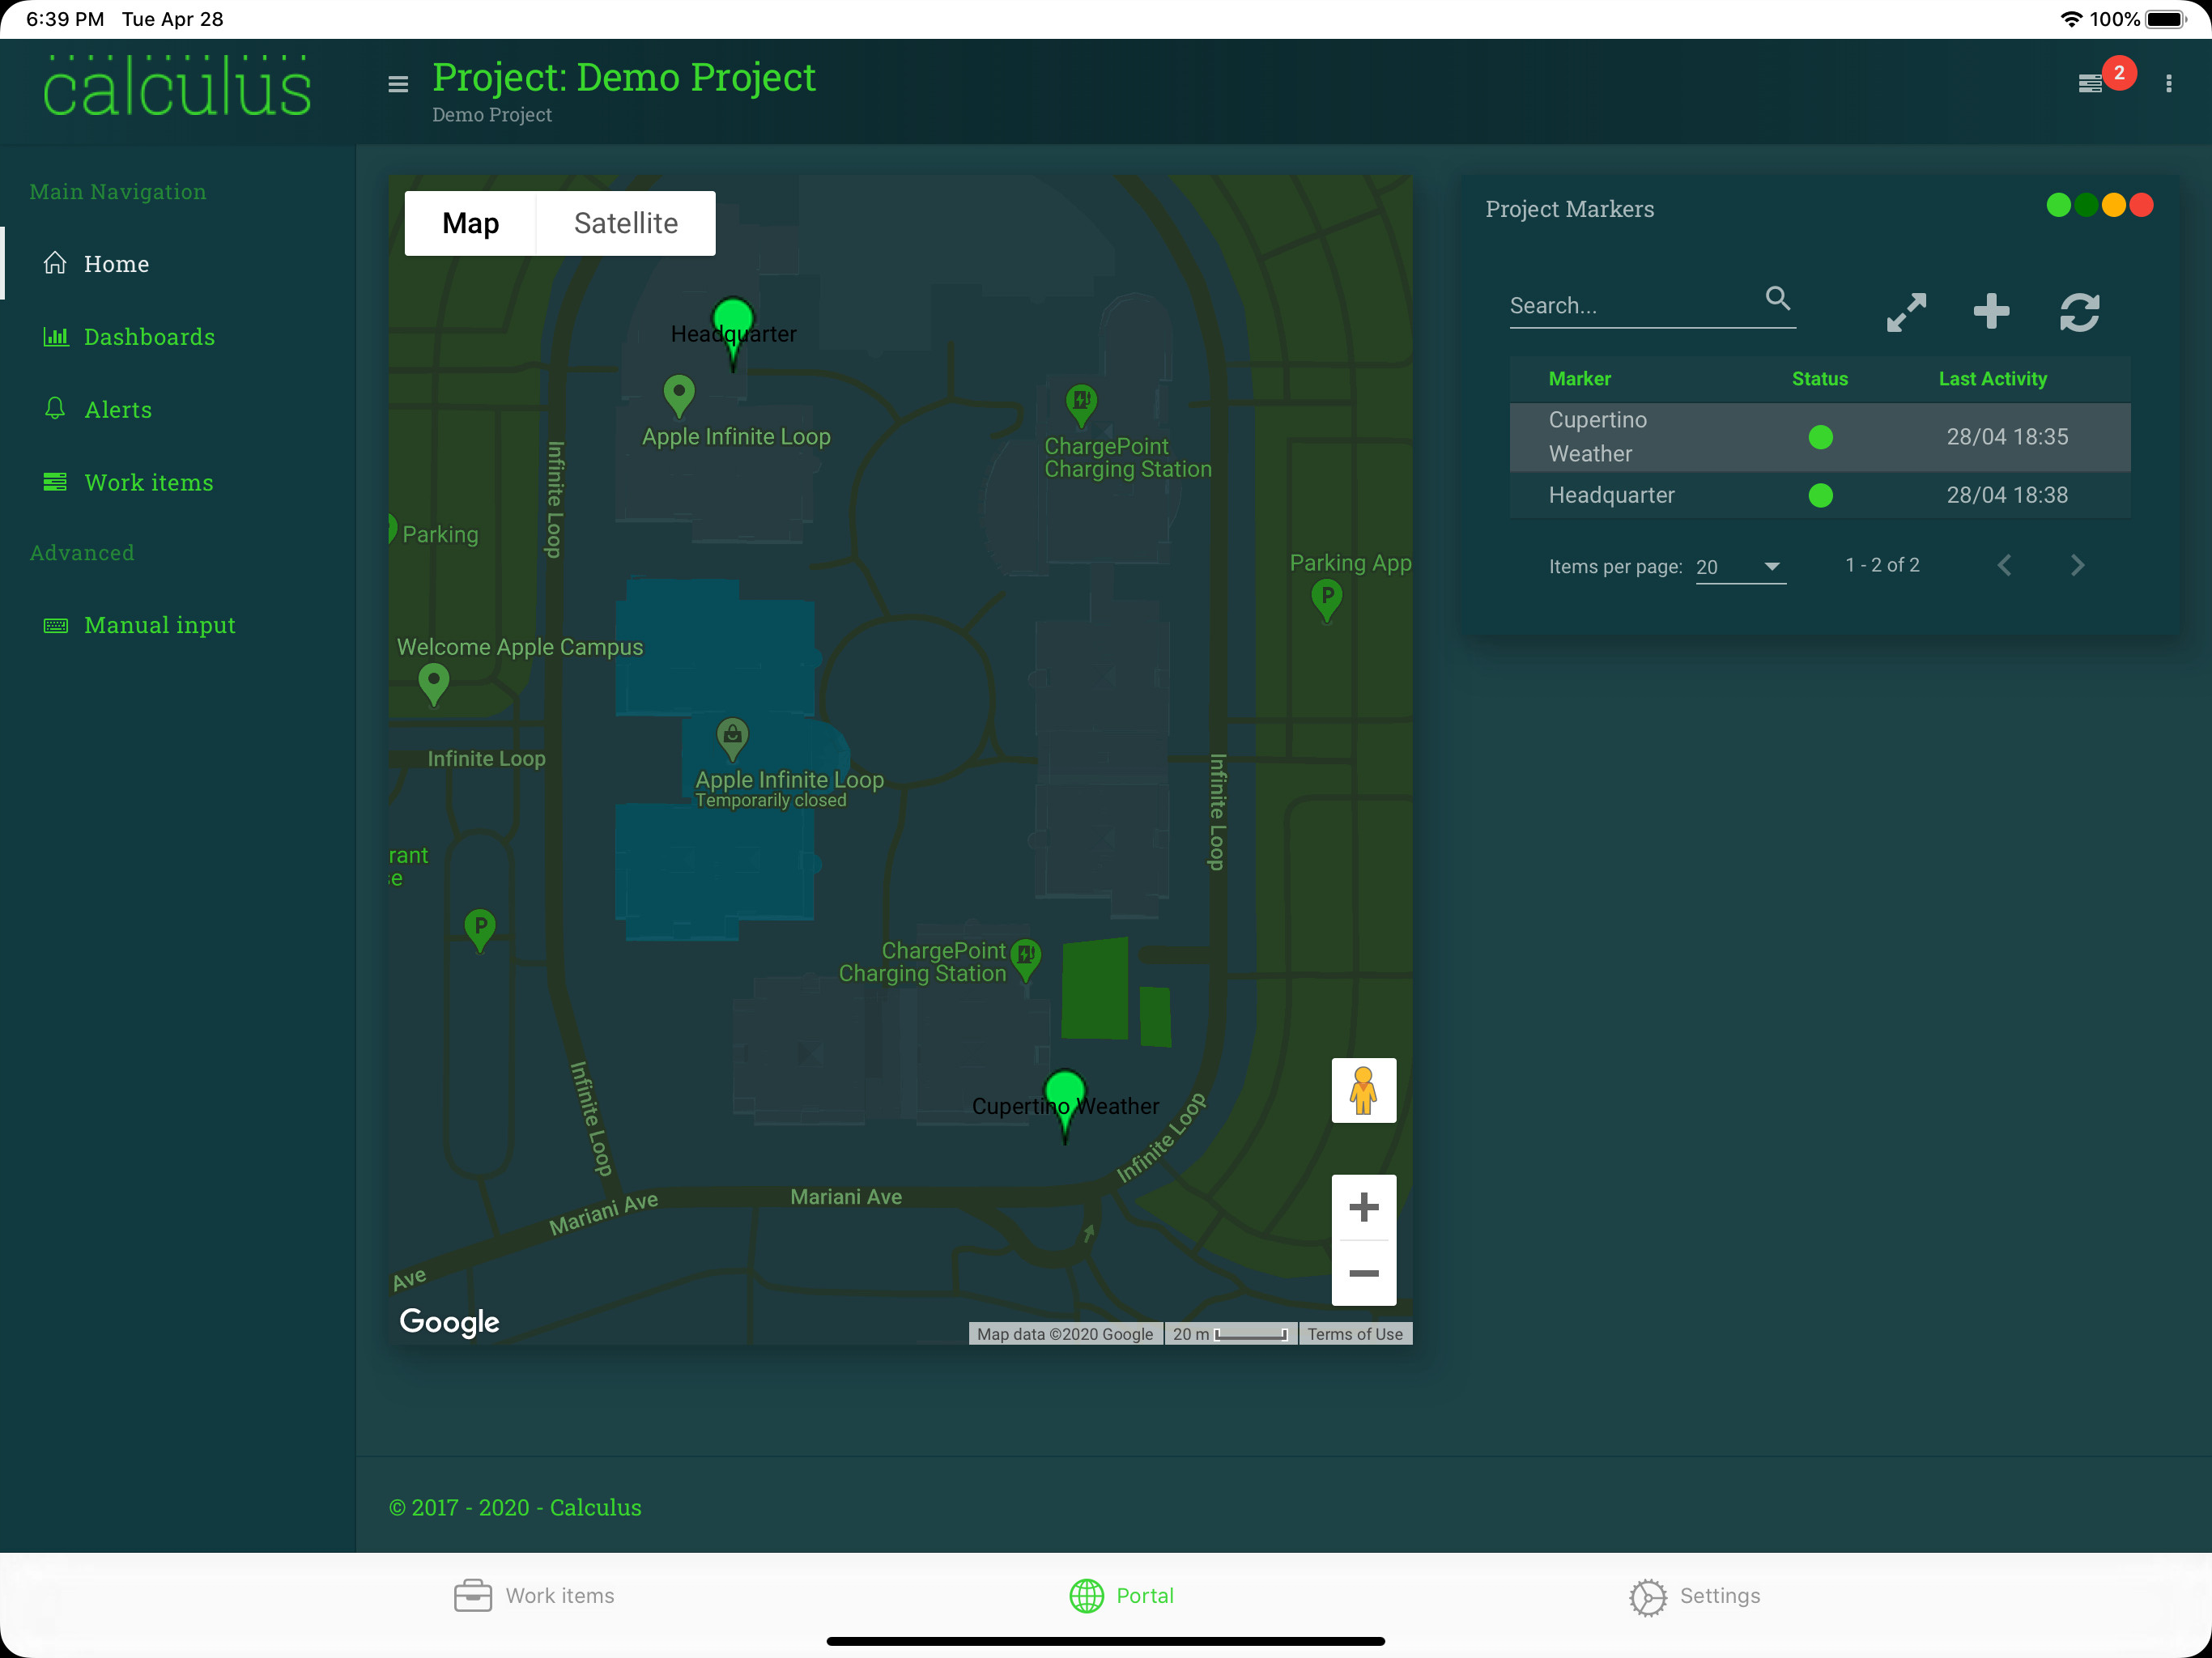Filter markers by the dark green status dot
The height and width of the screenshot is (1658, 2212).
pyautogui.click(x=2085, y=205)
